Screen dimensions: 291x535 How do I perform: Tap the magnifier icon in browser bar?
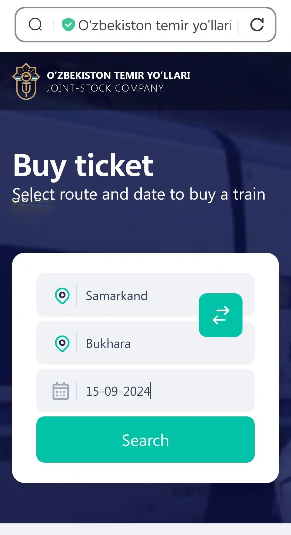pyautogui.click(x=35, y=25)
